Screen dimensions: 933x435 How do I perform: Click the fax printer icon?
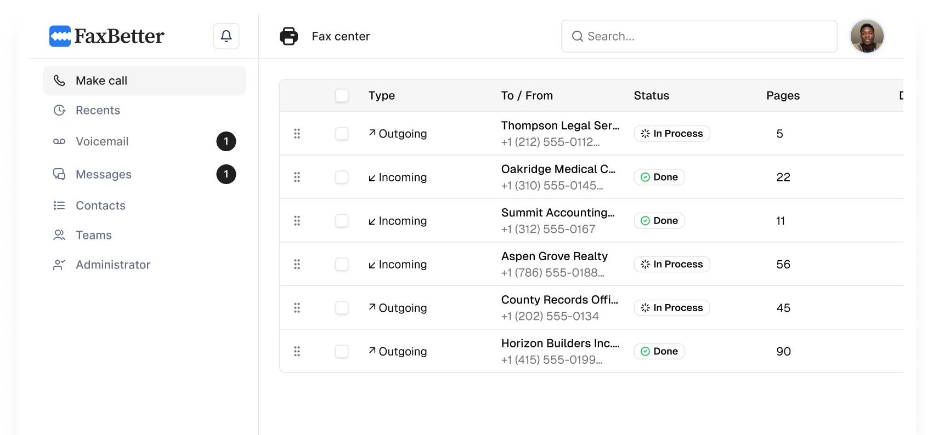point(289,36)
